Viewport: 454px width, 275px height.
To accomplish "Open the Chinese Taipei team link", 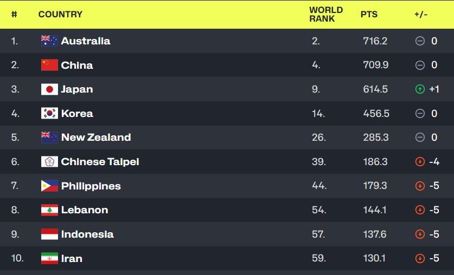I will click(x=100, y=162).
